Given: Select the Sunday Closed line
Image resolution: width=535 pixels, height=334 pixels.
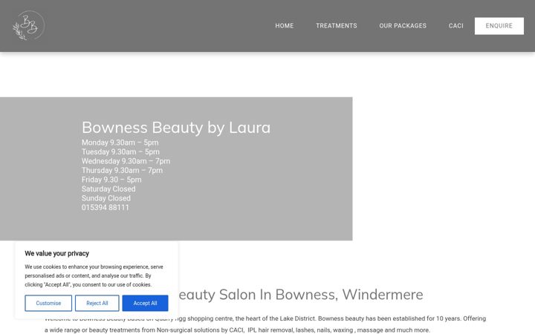Looking at the screenshot, I should [x=106, y=198].
